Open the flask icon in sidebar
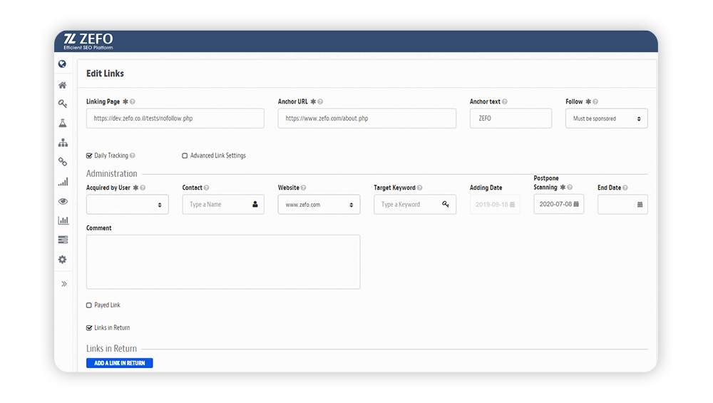The width and height of the screenshot is (713, 403). (x=63, y=123)
